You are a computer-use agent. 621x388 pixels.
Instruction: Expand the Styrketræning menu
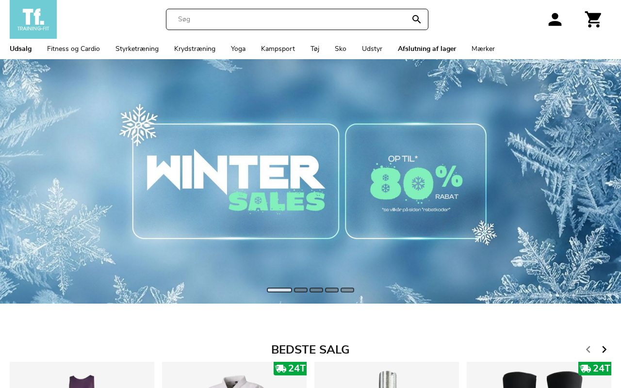(137, 48)
